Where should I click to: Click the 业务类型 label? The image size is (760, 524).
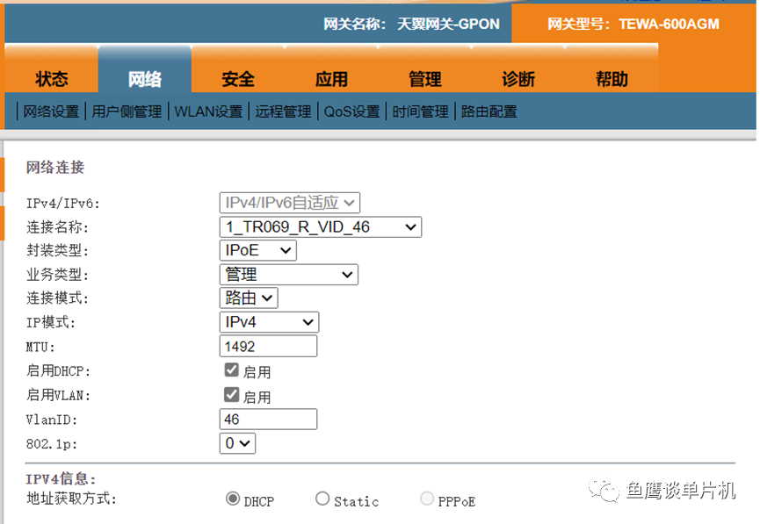click(57, 275)
